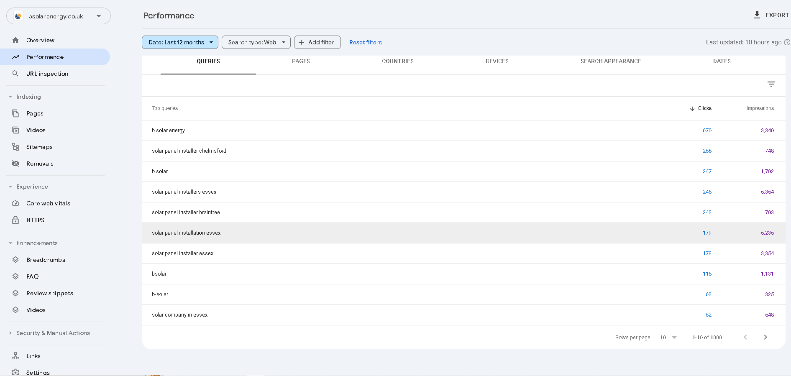Open the Overview home icon
Viewport: 791px width, 376px height.
coord(15,40)
